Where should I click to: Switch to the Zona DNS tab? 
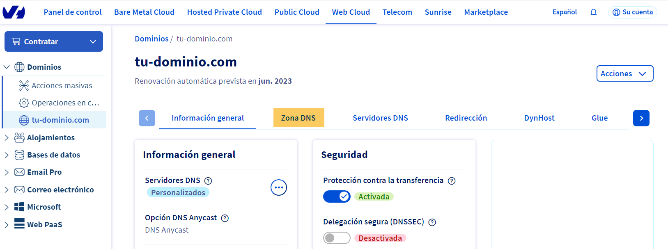pyautogui.click(x=298, y=118)
